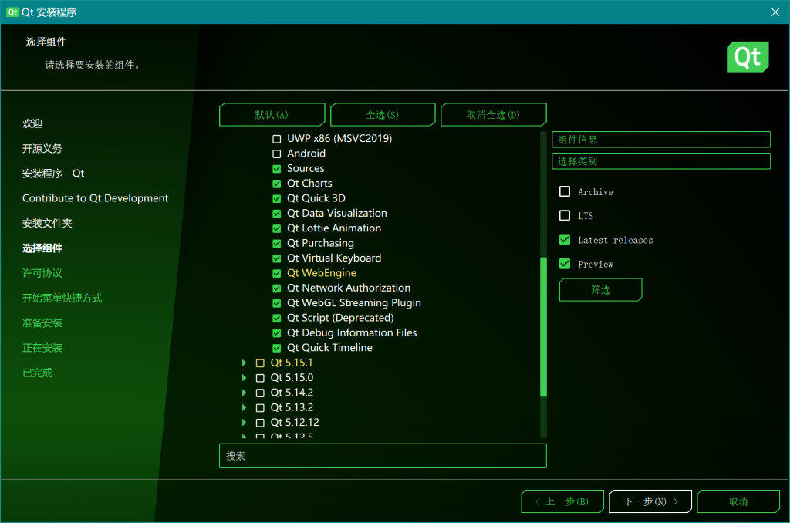790x523 pixels.
Task: Select the 许可协议 sidebar step
Action: (42, 273)
